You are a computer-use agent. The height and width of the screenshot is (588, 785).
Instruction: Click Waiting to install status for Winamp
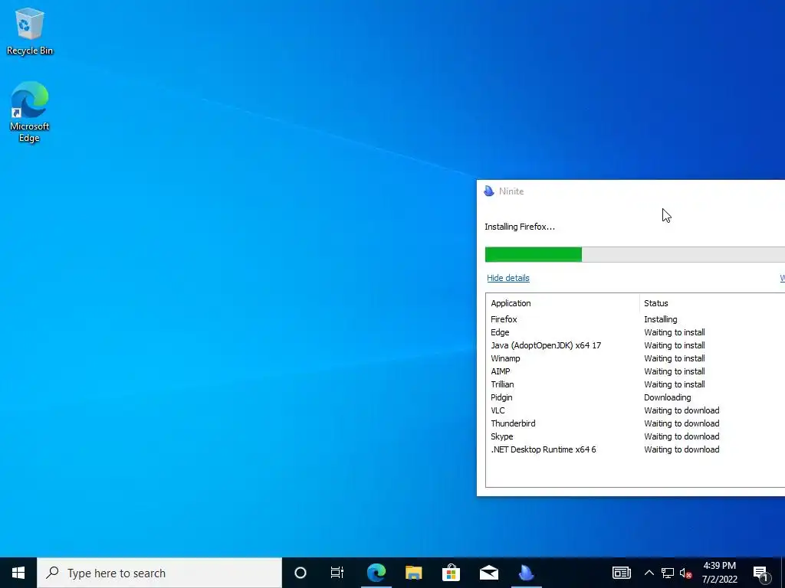point(675,358)
